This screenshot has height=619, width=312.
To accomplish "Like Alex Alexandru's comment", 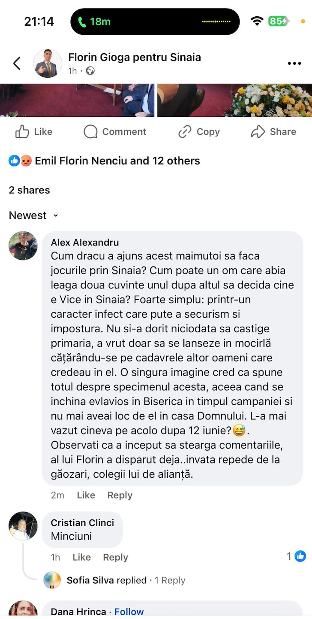I will (86, 495).
